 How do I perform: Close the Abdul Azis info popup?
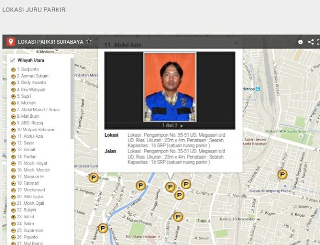tap(237, 43)
